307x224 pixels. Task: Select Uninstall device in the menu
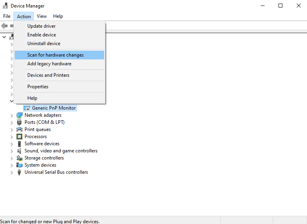pyautogui.click(x=59, y=44)
